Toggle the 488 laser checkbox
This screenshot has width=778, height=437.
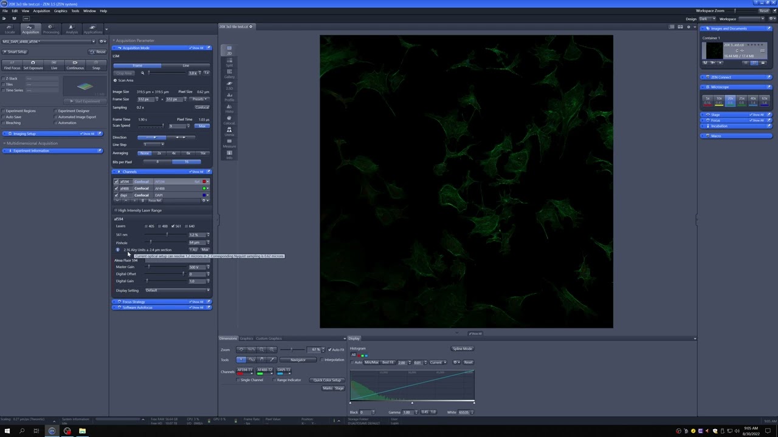point(159,226)
